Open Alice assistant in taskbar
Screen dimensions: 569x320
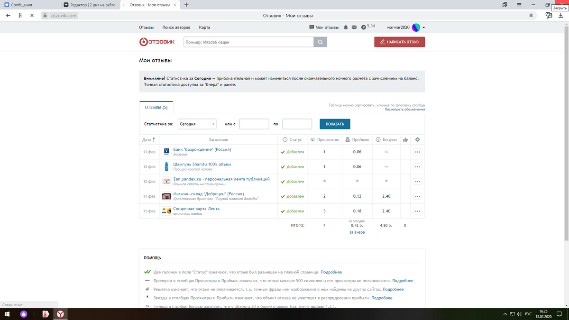tap(23, 314)
